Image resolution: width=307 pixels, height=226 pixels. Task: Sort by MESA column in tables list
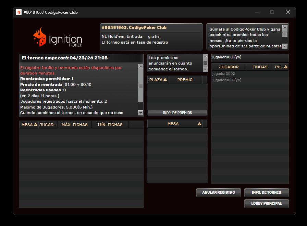pos(29,125)
